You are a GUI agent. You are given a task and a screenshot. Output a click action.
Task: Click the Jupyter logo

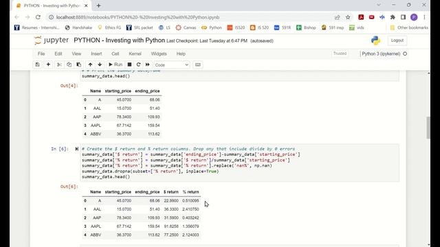52,40
